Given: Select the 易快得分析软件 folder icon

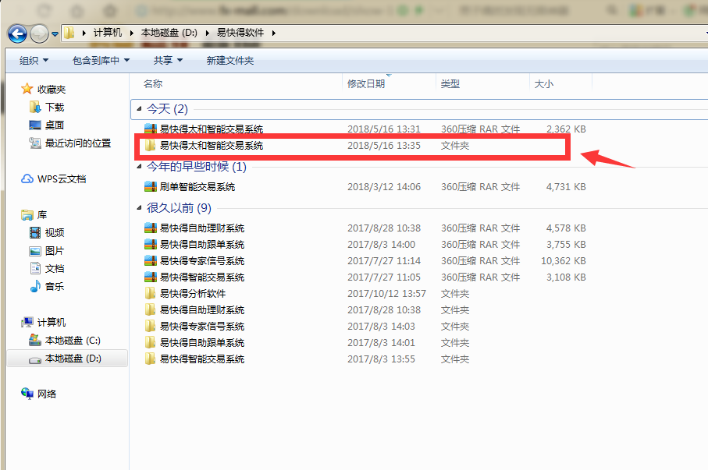Looking at the screenshot, I should tap(151, 294).
